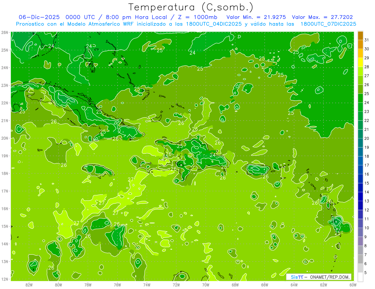Image resolution: width=375 pixels, height=289 pixels.
Task: Click the '1800UTC_07DIC2025' valid-until timestamp
Action: coord(328,24)
